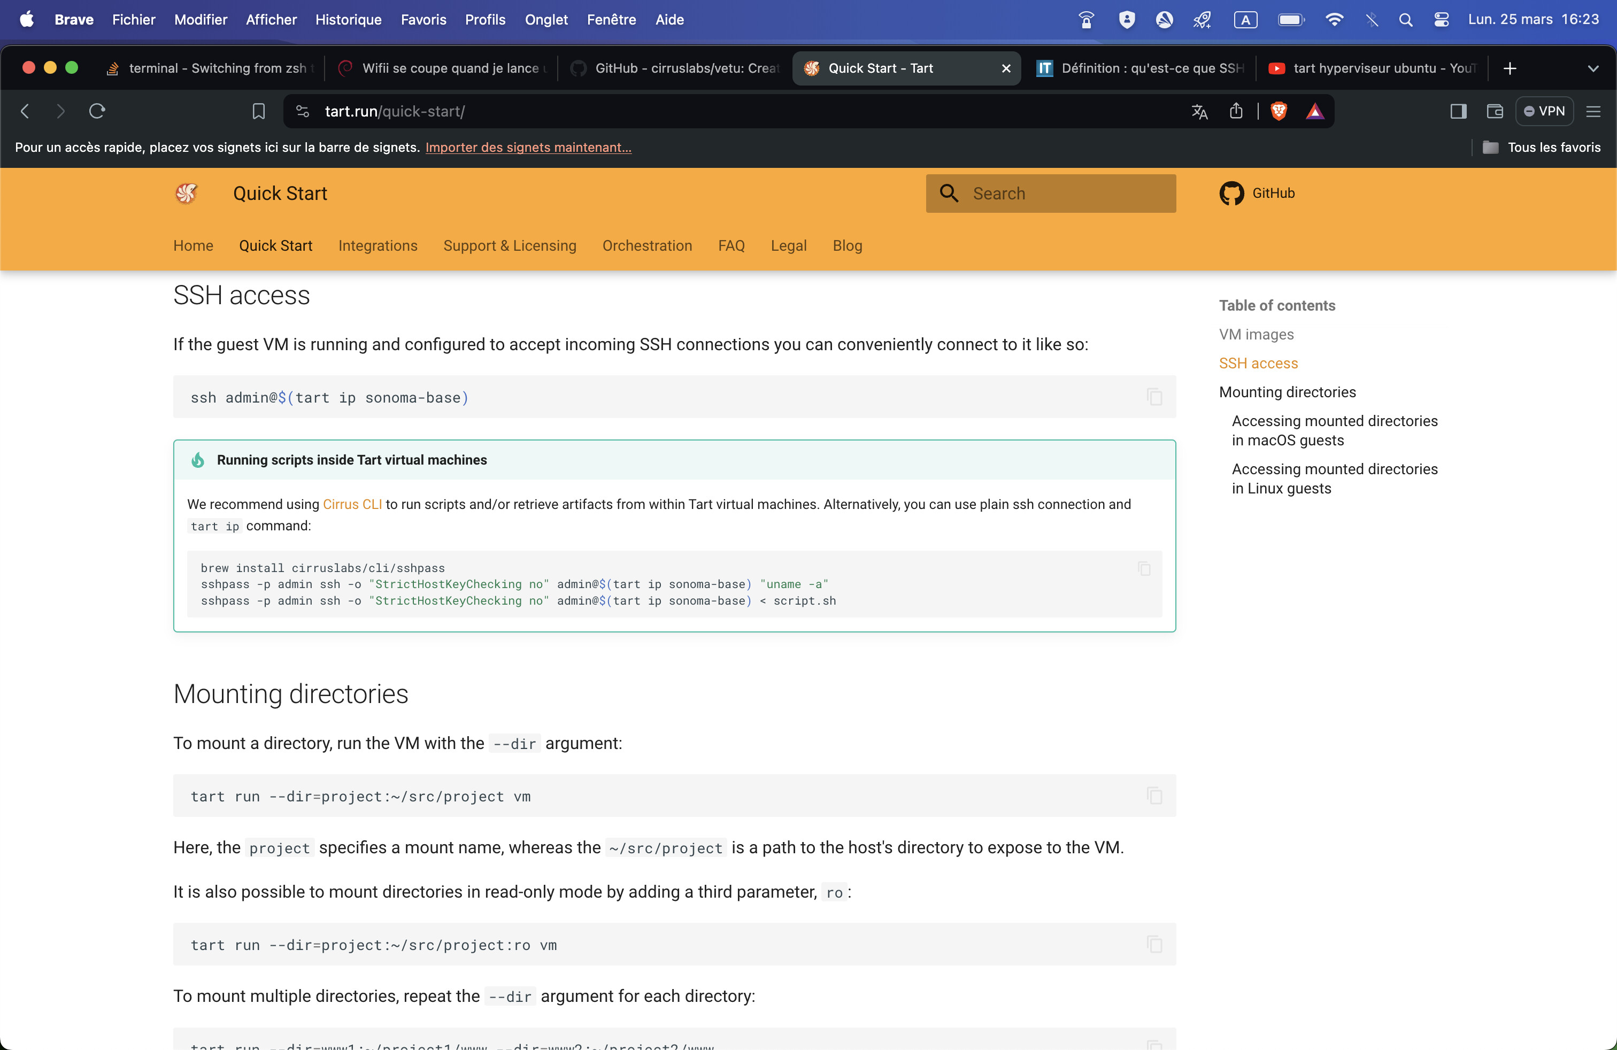Go to the Home nav tab

pos(193,246)
